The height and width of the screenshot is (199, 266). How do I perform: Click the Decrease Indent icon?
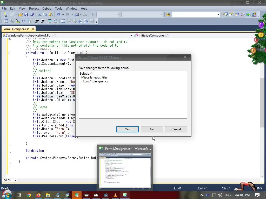37,21
